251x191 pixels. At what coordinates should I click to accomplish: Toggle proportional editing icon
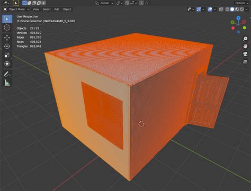pyautogui.click(x=141, y=3)
